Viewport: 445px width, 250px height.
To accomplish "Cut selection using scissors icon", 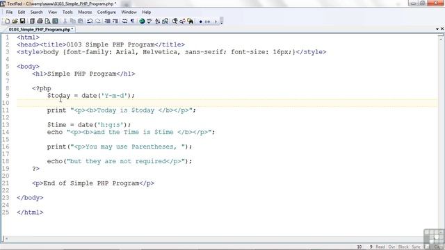I will (65, 22).
